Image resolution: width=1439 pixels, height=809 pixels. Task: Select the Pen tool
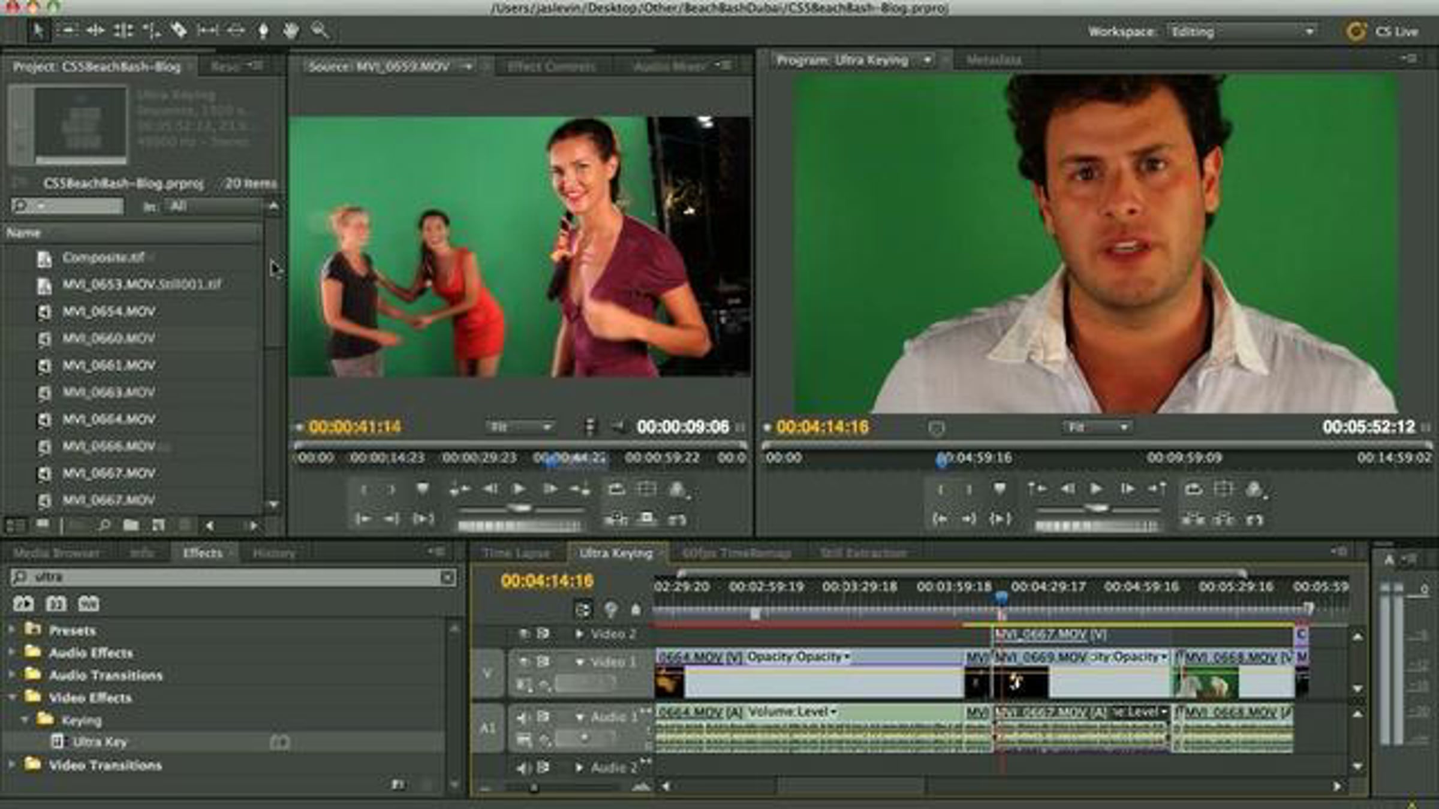pos(263,30)
